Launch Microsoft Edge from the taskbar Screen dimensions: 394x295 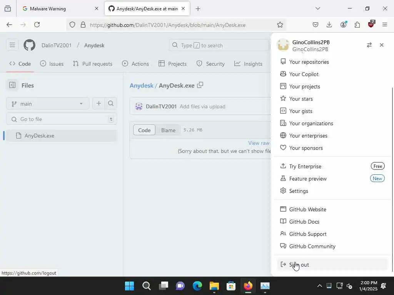click(197, 286)
